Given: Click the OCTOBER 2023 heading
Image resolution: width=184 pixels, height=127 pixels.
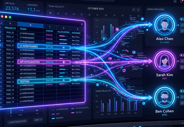Looking at the screenshot, I should [x=96, y=9].
